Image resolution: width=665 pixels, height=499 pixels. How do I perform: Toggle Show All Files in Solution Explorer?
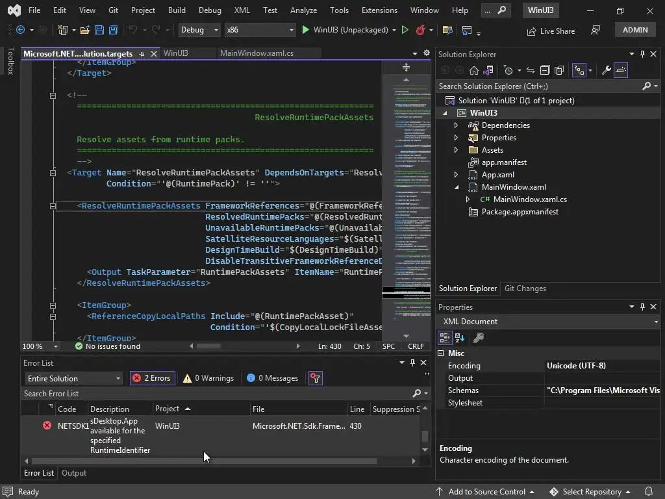[559, 70]
